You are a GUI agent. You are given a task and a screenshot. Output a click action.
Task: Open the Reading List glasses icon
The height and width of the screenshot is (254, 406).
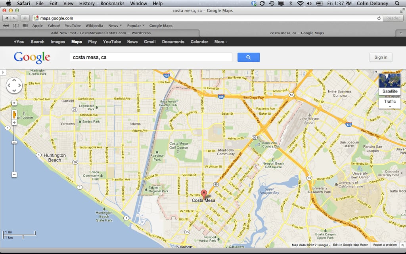[6, 26]
